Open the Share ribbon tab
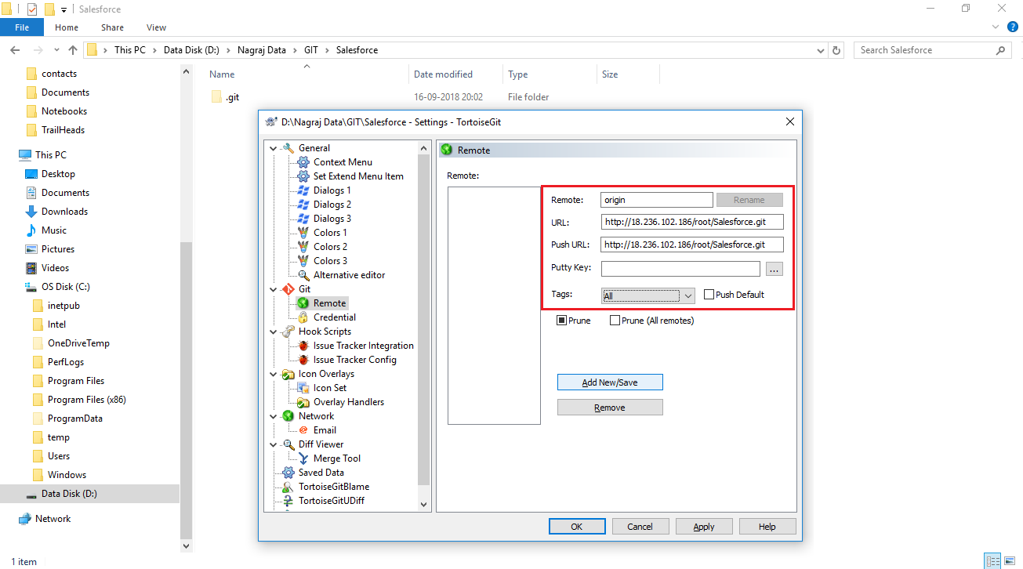Screen dimensions: 1023x569 (112, 27)
